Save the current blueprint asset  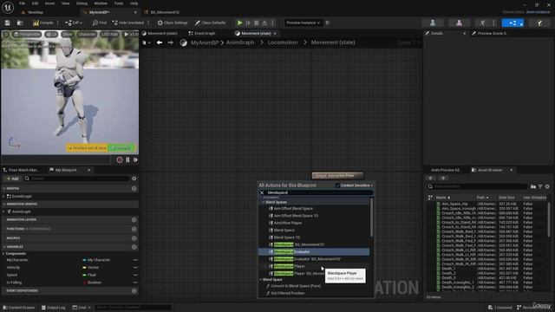(x=8, y=23)
